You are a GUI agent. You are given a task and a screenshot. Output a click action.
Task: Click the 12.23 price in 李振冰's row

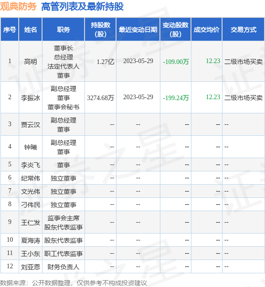pyautogui.click(x=213, y=97)
